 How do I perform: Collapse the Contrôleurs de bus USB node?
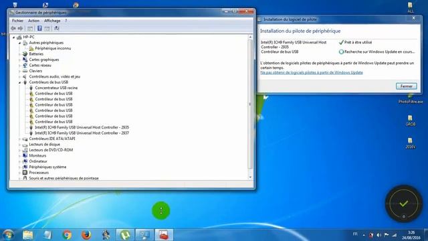tap(19, 82)
